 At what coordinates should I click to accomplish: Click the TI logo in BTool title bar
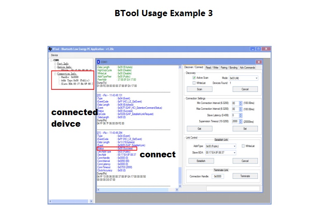pyautogui.click(x=50, y=49)
